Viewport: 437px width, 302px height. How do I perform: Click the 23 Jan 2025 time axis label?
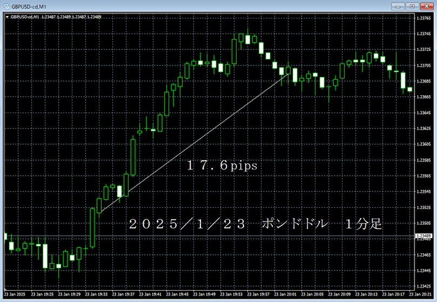tap(15, 294)
